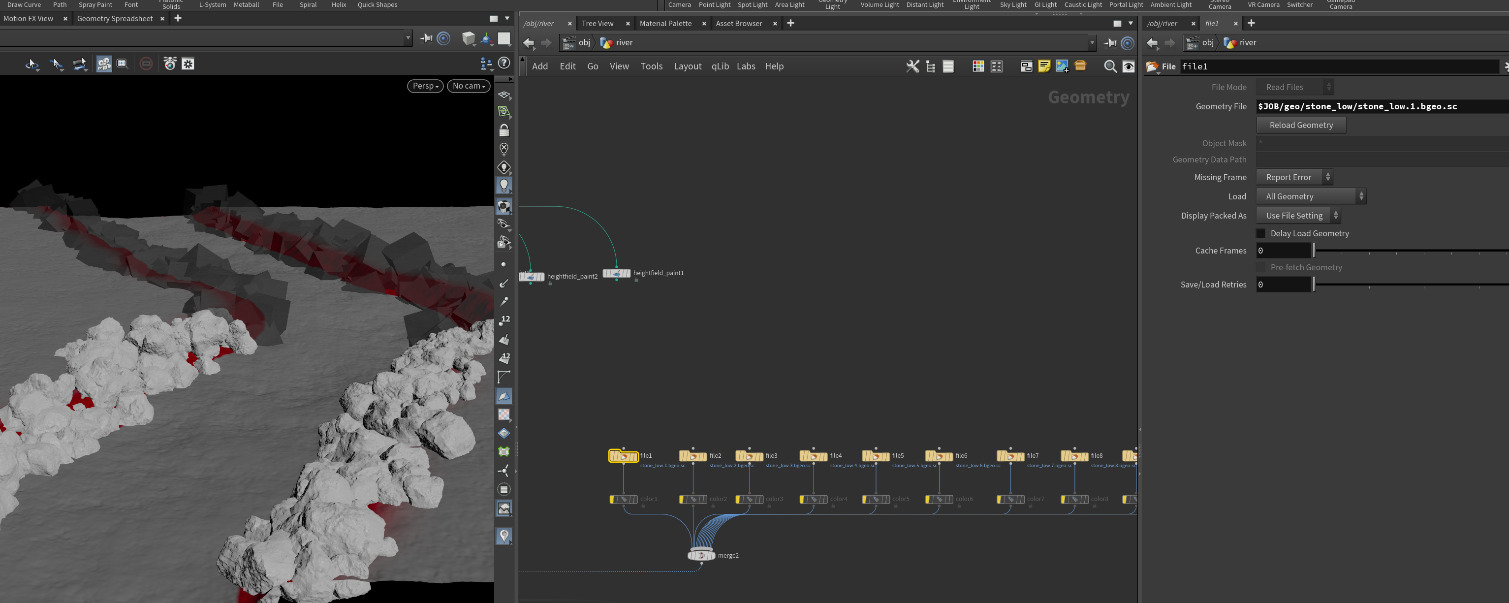Click the Reload Geometry button

point(1301,126)
